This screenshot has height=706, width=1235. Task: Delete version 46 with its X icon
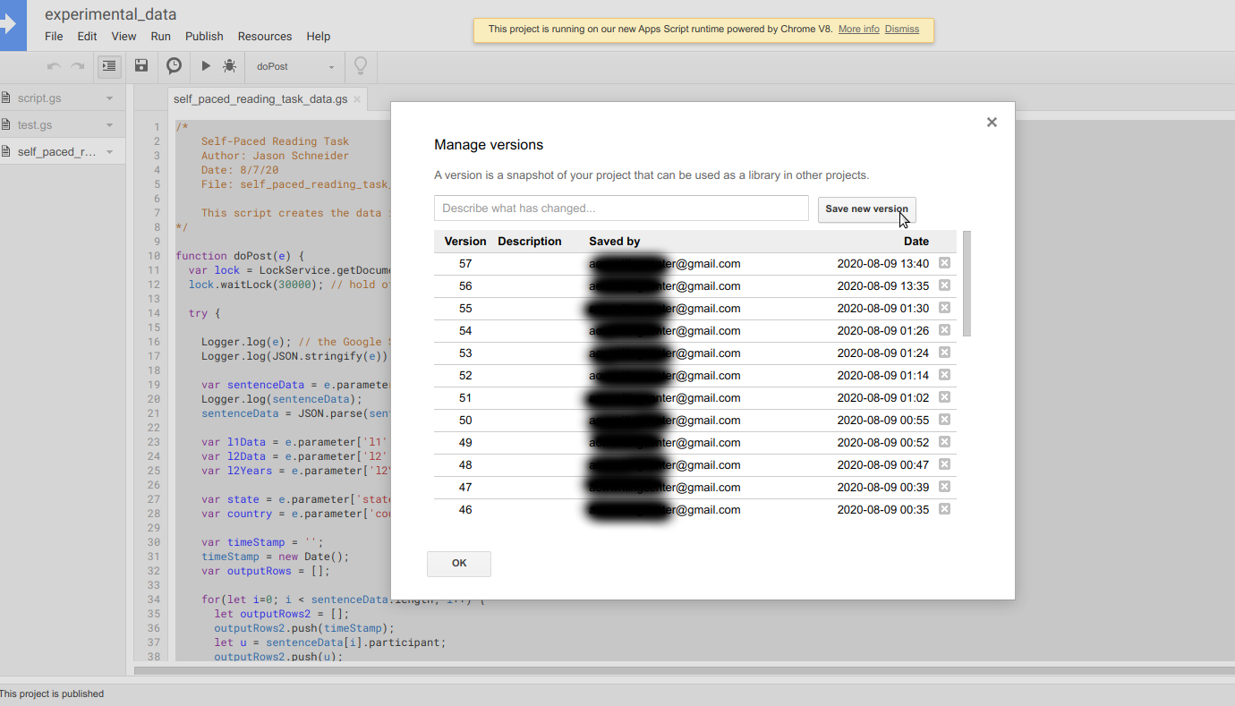coord(944,509)
